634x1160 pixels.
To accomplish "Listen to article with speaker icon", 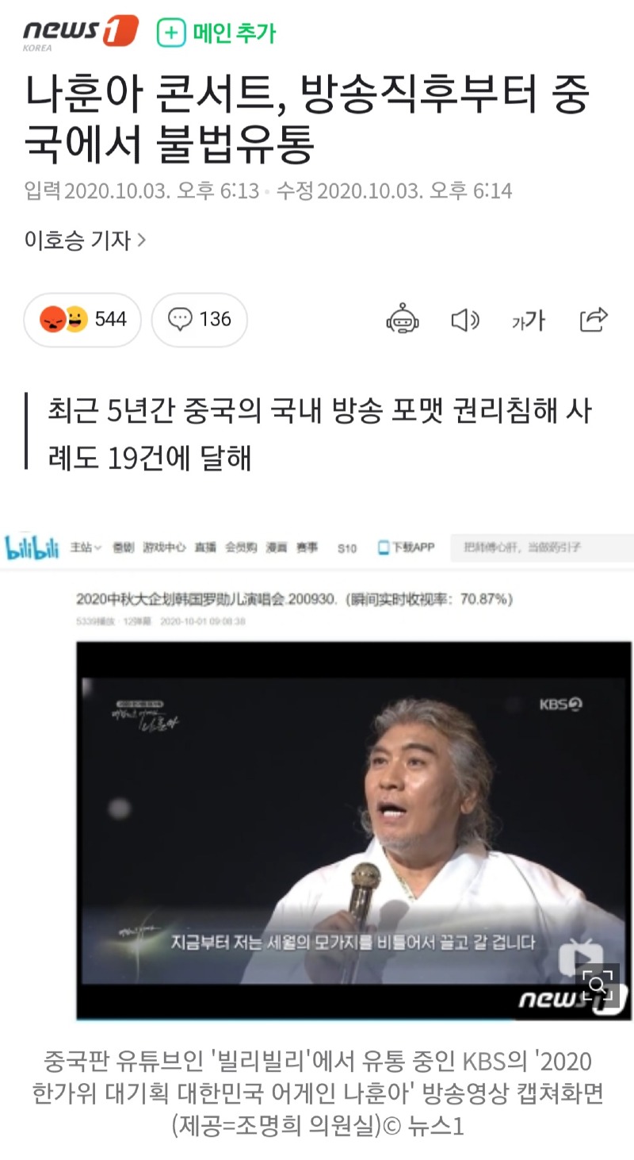I will tap(465, 320).
